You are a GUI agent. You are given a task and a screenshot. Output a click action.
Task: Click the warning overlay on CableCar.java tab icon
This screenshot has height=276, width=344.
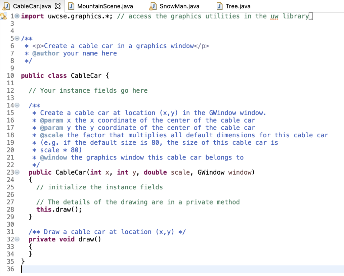[x=4, y=8]
